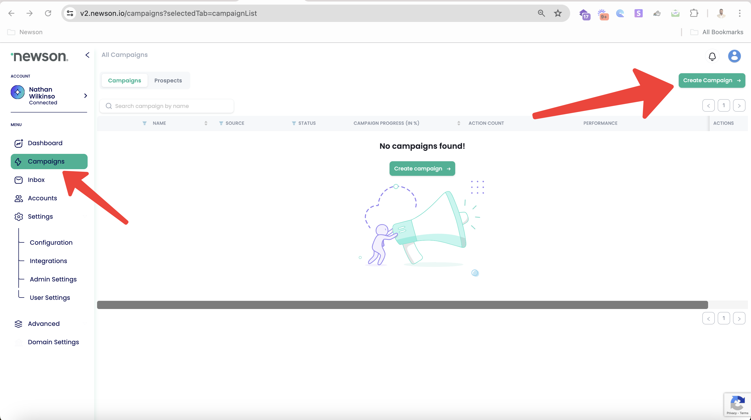Click the top-right Create Campaign button

[711, 80]
